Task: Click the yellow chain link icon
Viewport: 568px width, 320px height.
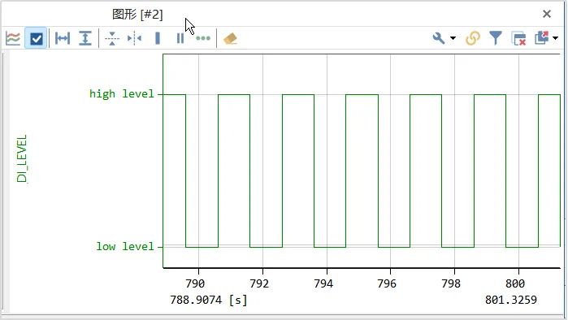Action: 473,38
